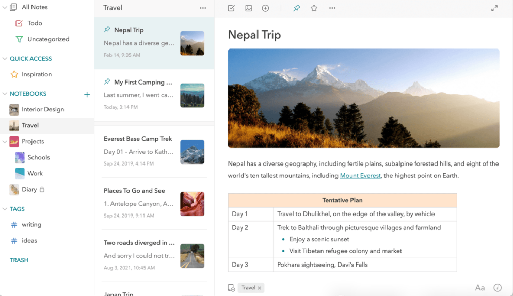Image resolution: width=513 pixels, height=296 pixels.
Task: Click the Tags section header label
Action: (17, 209)
